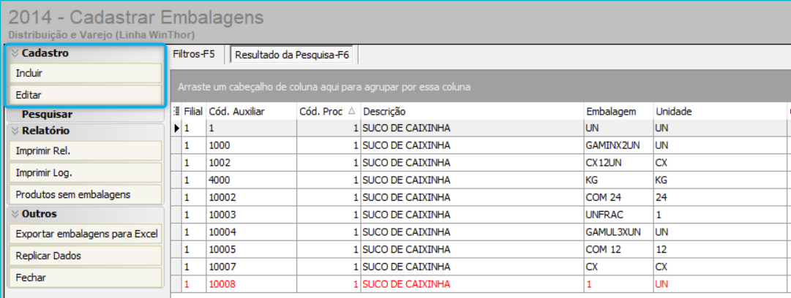The width and height of the screenshot is (791, 298).
Task: Open Produtos sem embalagens report
Action: click(x=86, y=194)
